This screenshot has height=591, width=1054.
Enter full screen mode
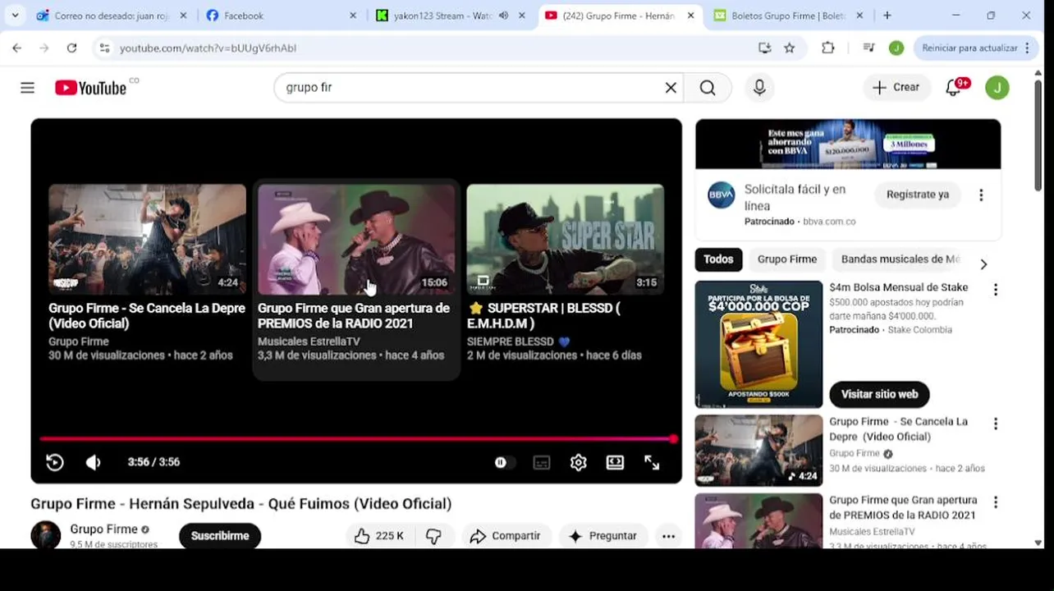[x=652, y=462]
